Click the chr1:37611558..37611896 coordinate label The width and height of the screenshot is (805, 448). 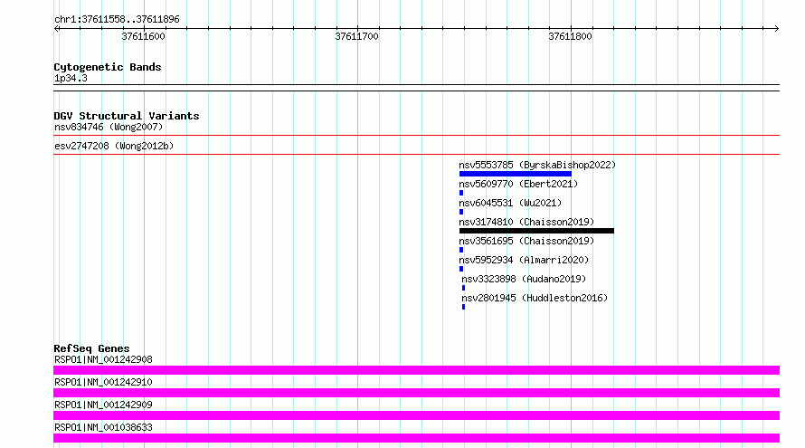click(x=117, y=19)
